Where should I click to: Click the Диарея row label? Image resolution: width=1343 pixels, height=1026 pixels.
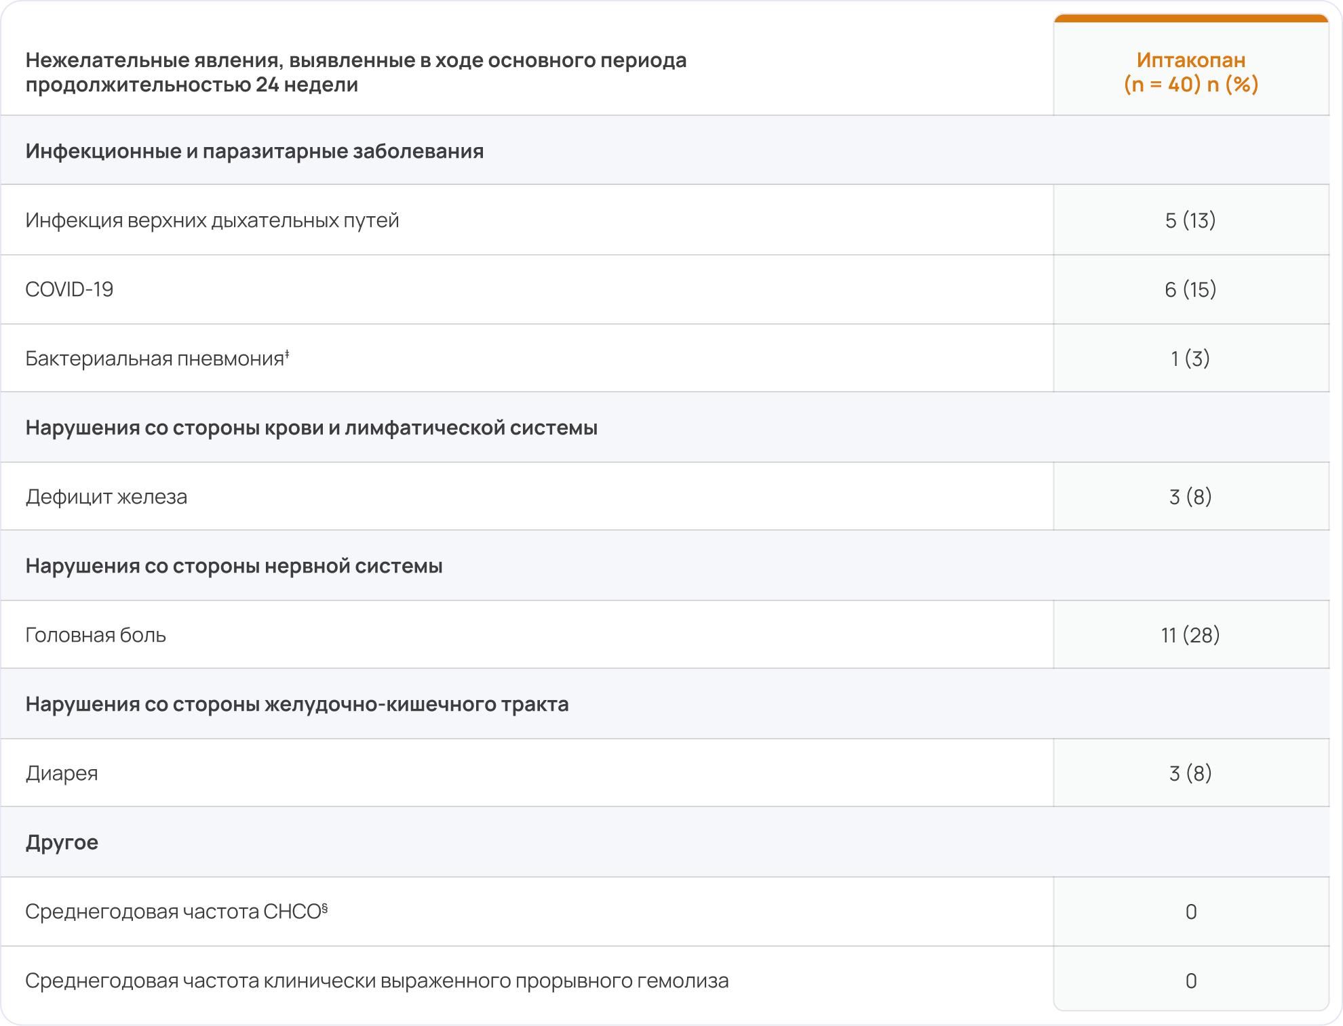[x=62, y=773]
